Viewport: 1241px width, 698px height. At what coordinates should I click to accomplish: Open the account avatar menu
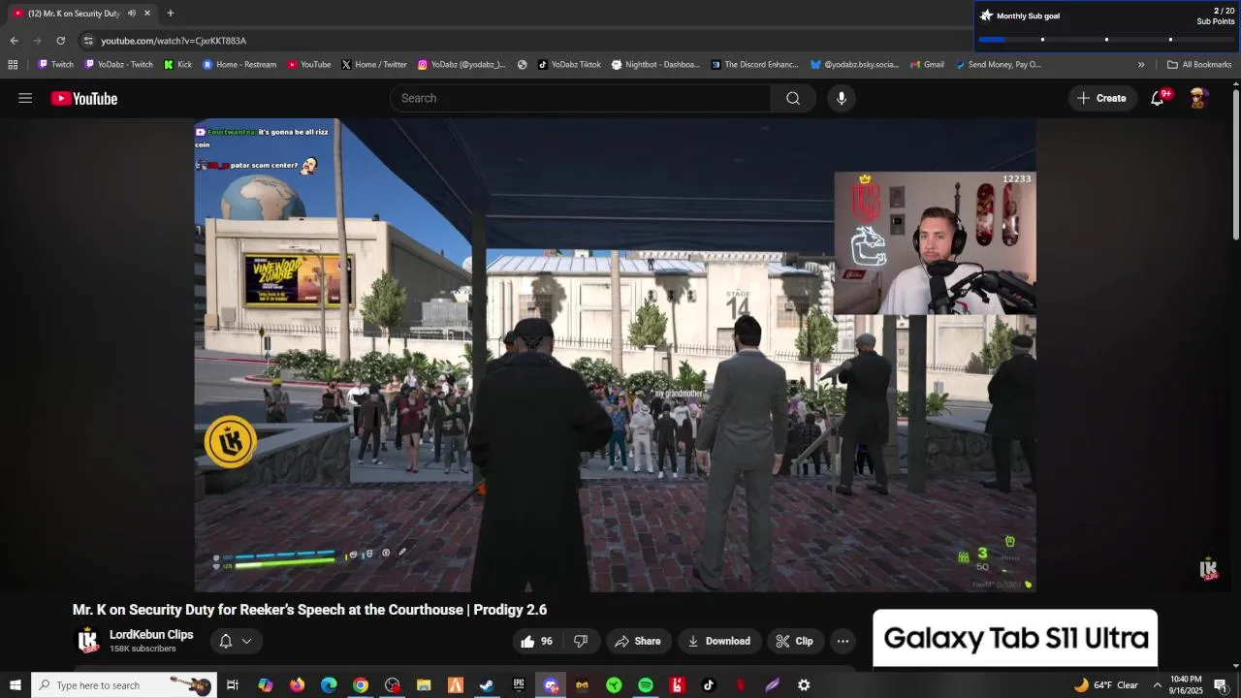(x=1198, y=98)
